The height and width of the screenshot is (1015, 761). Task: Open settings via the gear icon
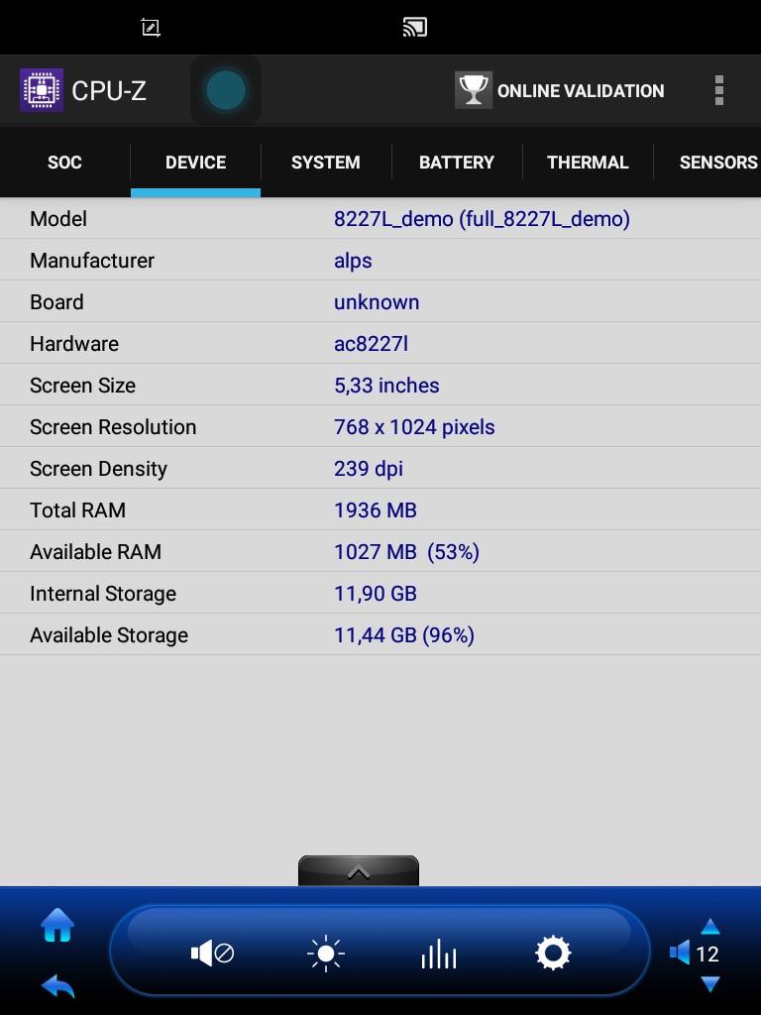point(553,953)
